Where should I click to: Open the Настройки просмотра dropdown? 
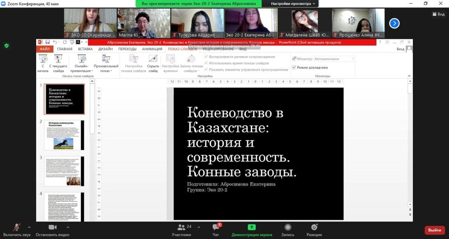[x=293, y=4]
